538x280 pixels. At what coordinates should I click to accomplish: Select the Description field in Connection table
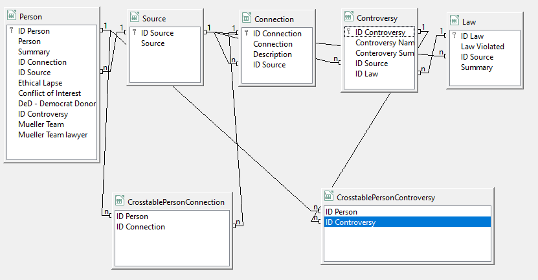click(x=277, y=54)
